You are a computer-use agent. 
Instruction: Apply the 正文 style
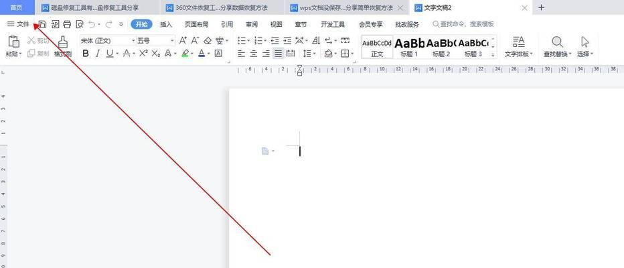point(377,47)
